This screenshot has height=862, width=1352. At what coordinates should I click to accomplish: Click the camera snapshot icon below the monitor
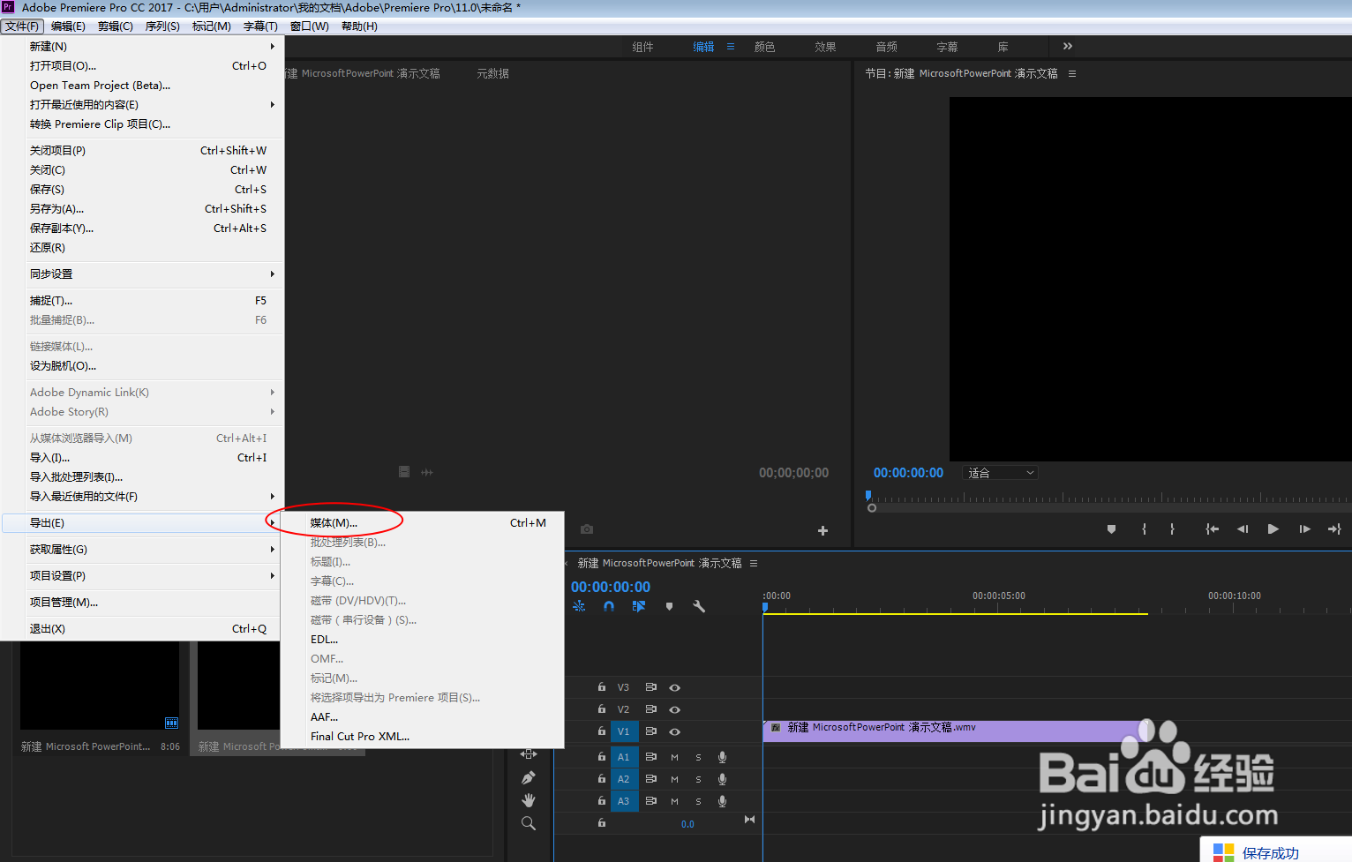[587, 528]
